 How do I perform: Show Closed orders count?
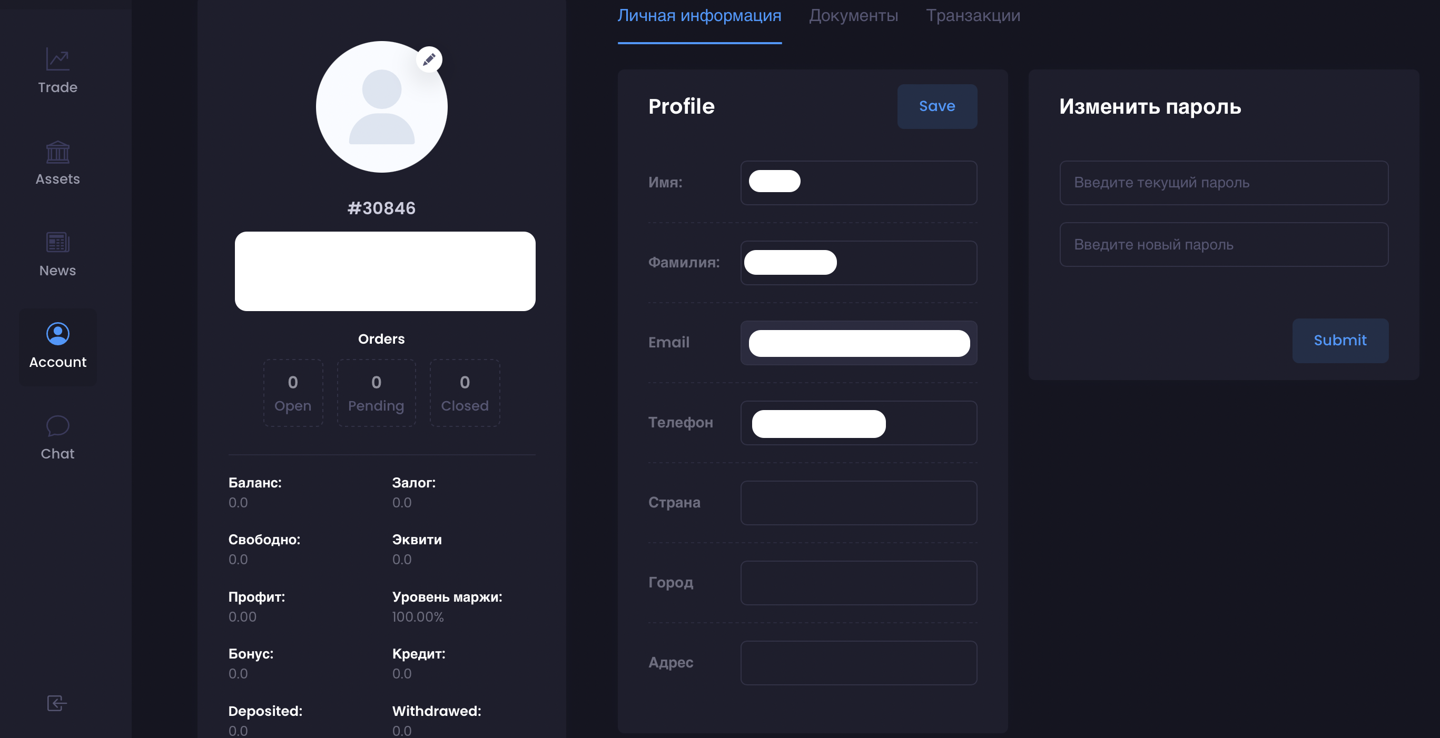coord(465,393)
